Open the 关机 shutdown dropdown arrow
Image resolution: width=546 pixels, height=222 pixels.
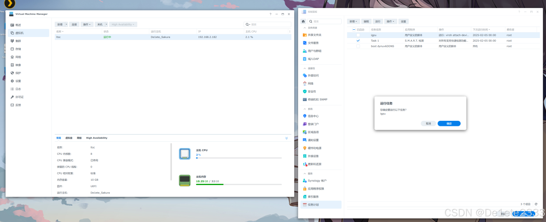click(106, 25)
